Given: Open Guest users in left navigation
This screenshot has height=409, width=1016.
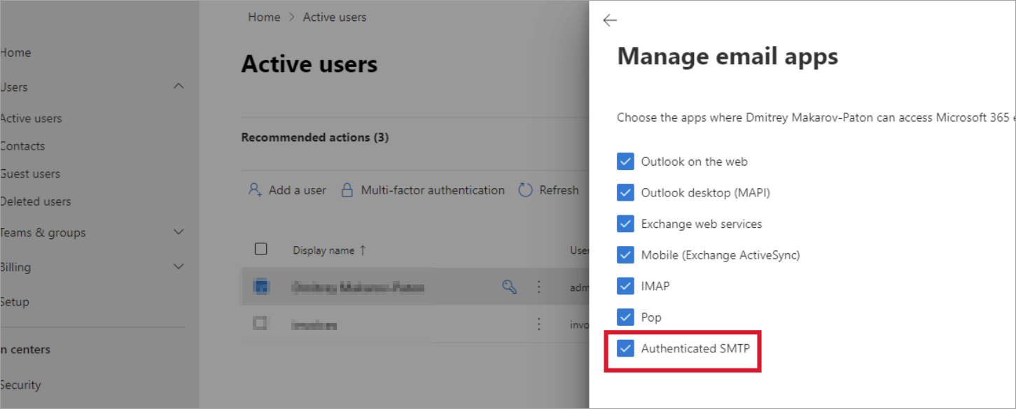Looking at the screenshot, I should (x=30, y=174).
